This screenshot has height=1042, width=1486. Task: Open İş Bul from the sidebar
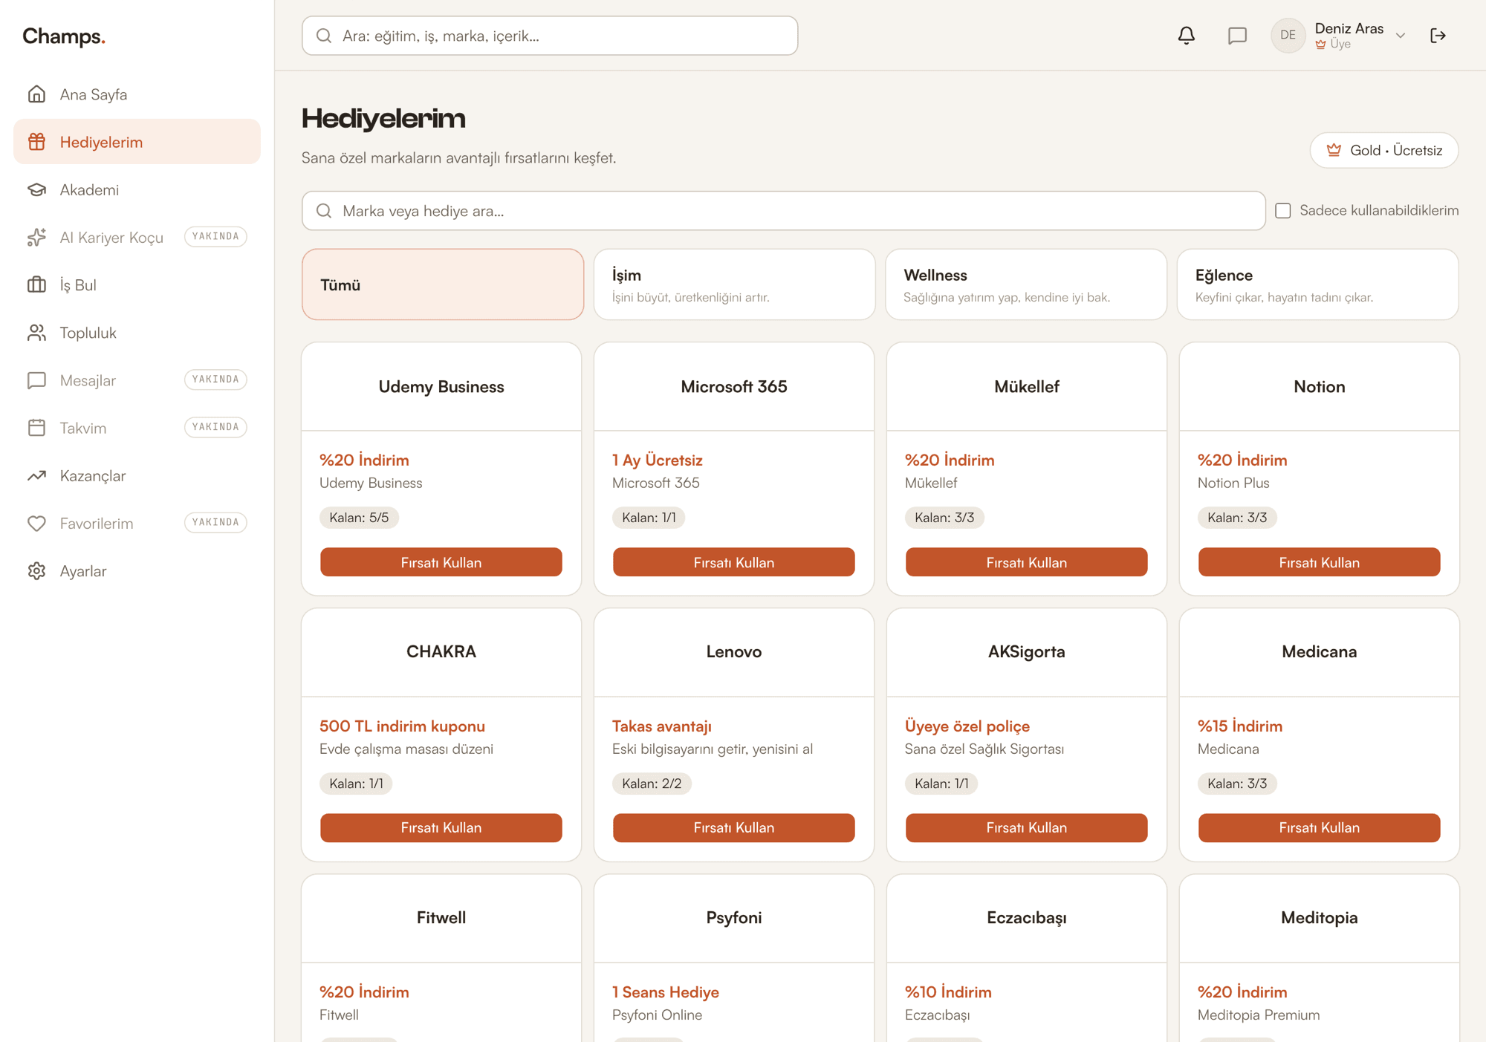coord(137,284)
